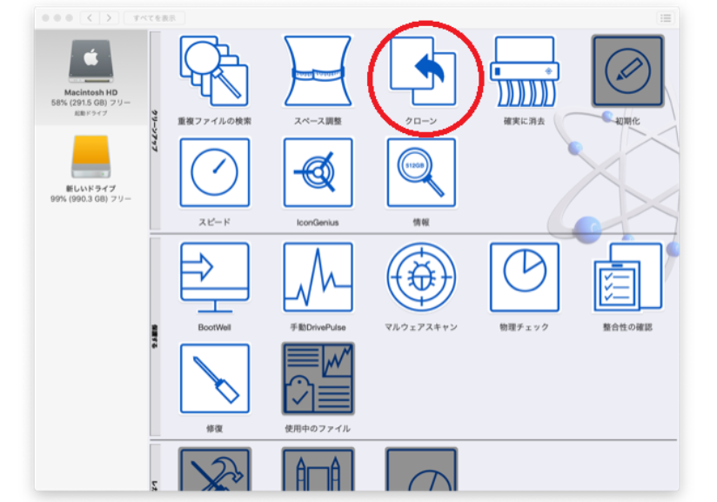Open the 修復 repair tool

click(214, 379)
